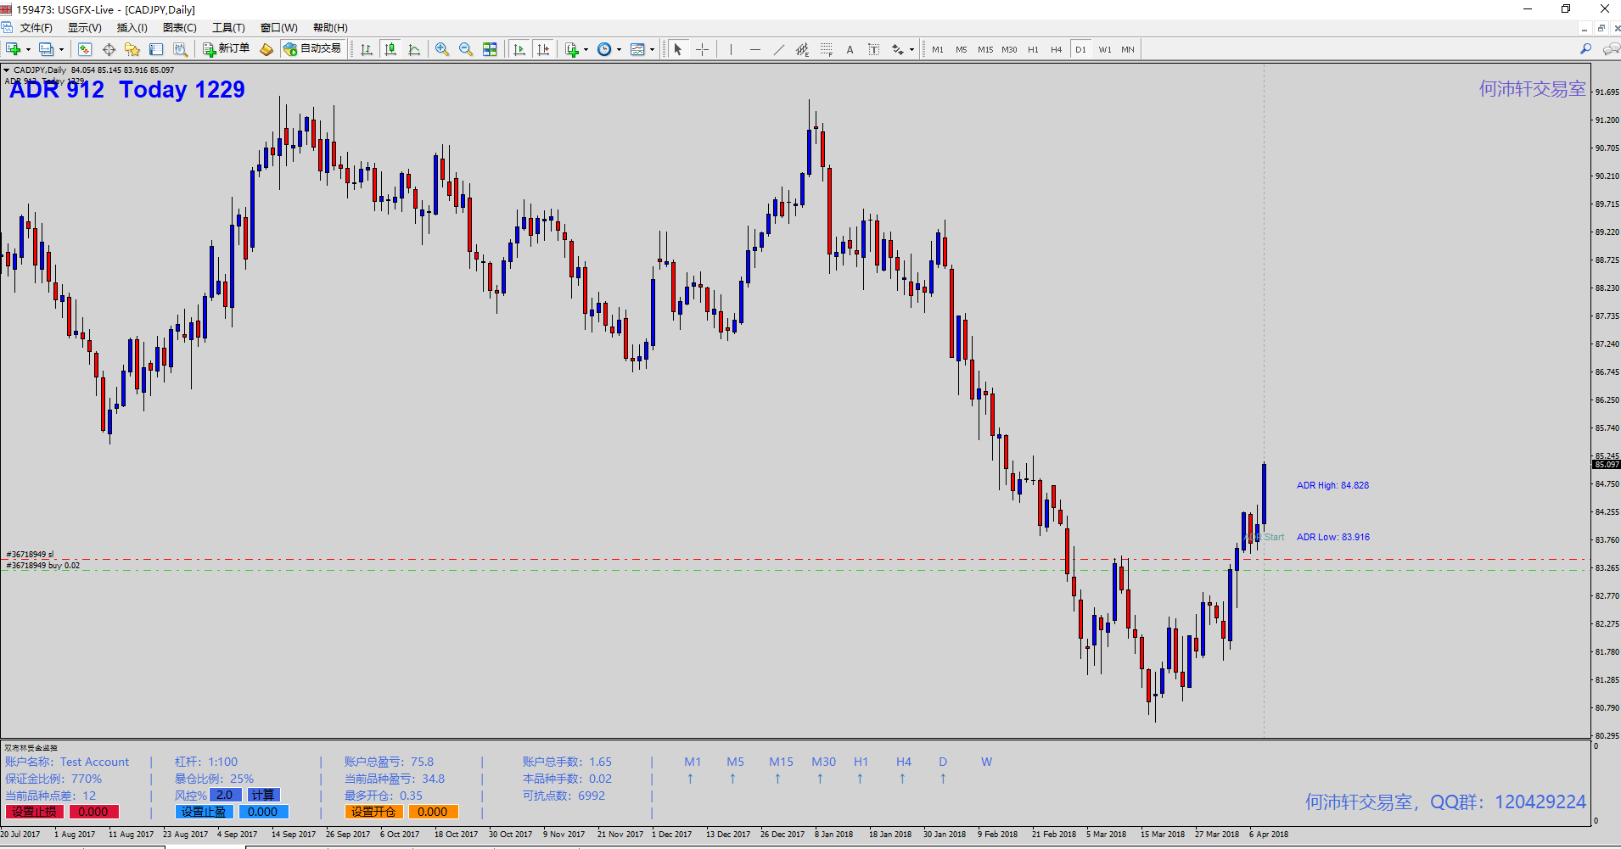Screen dimensions: 1621x849
Task: Click the 85.097 current price label
Action: click(1606, 465)
